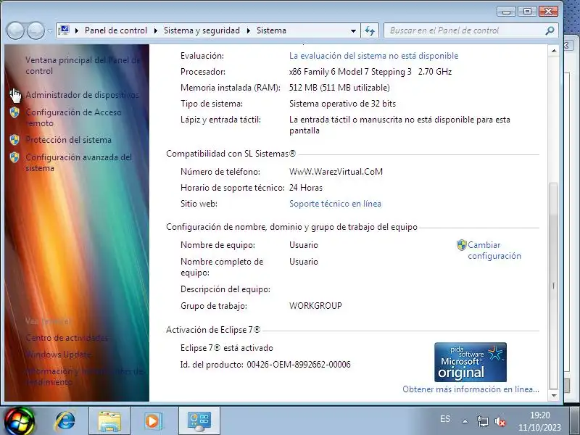Click Sistema operativo de 32 bits text
The height and width of the screenshot is (435, 580).
pos(342,104)
